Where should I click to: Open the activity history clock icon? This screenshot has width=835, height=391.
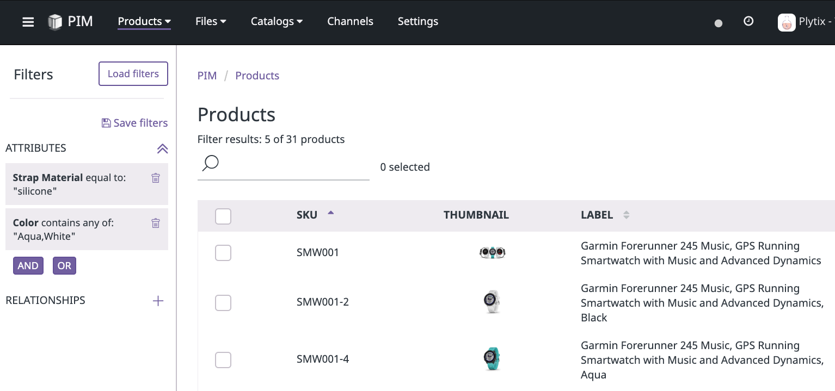(748, 21)
